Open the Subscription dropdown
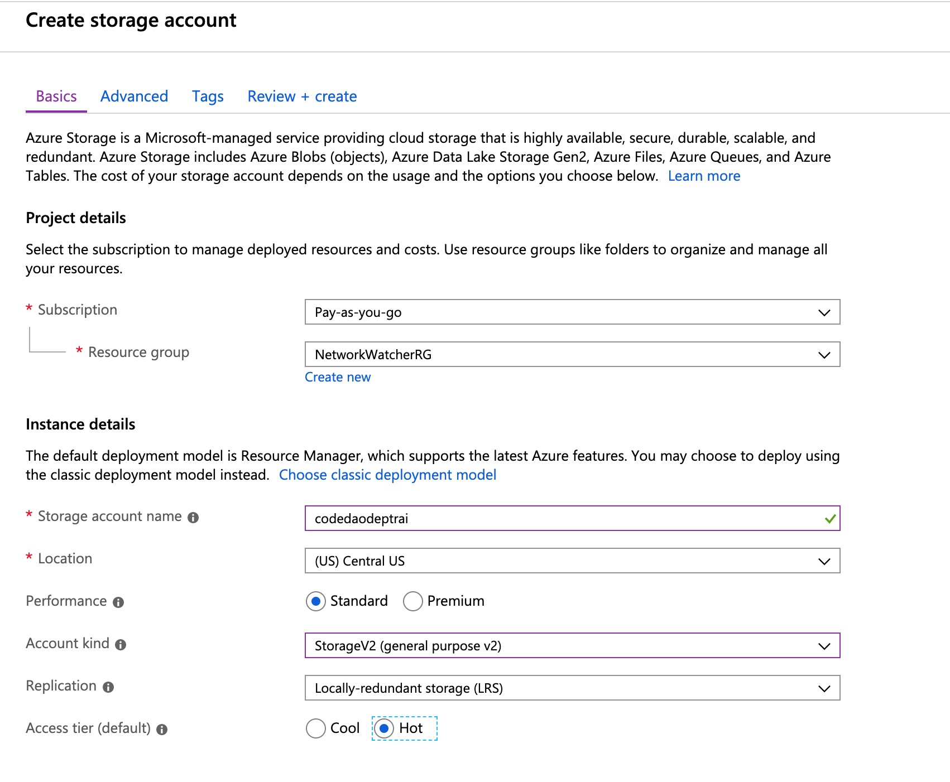 [572, 312]
